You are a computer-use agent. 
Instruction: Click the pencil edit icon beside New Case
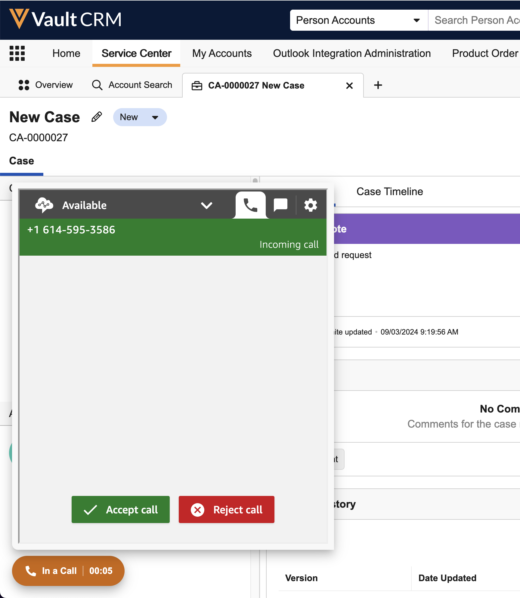coord(97,117)
